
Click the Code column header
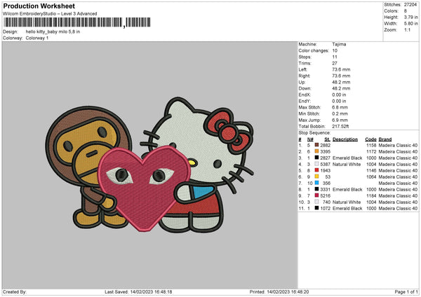pos(370,139)
